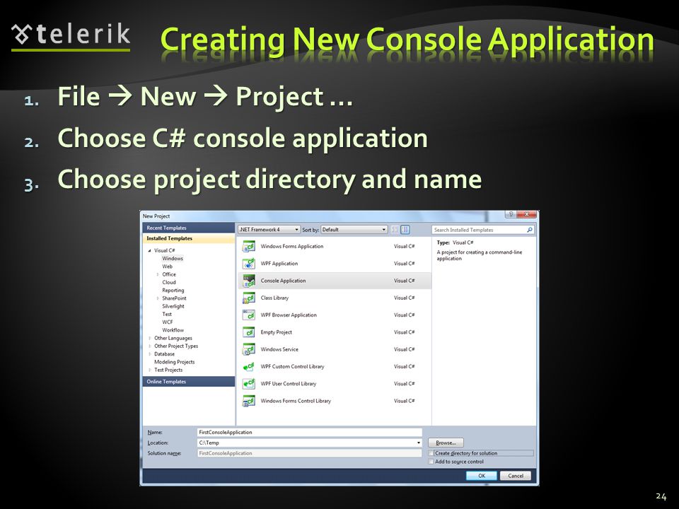
Task: Expand the Other Project Types node
Action: (x=150, y=346)
